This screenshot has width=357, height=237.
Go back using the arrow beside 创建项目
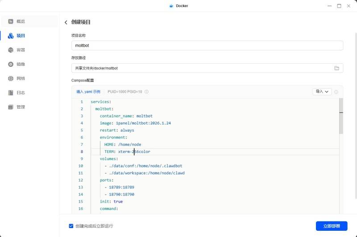pos(66,22)
